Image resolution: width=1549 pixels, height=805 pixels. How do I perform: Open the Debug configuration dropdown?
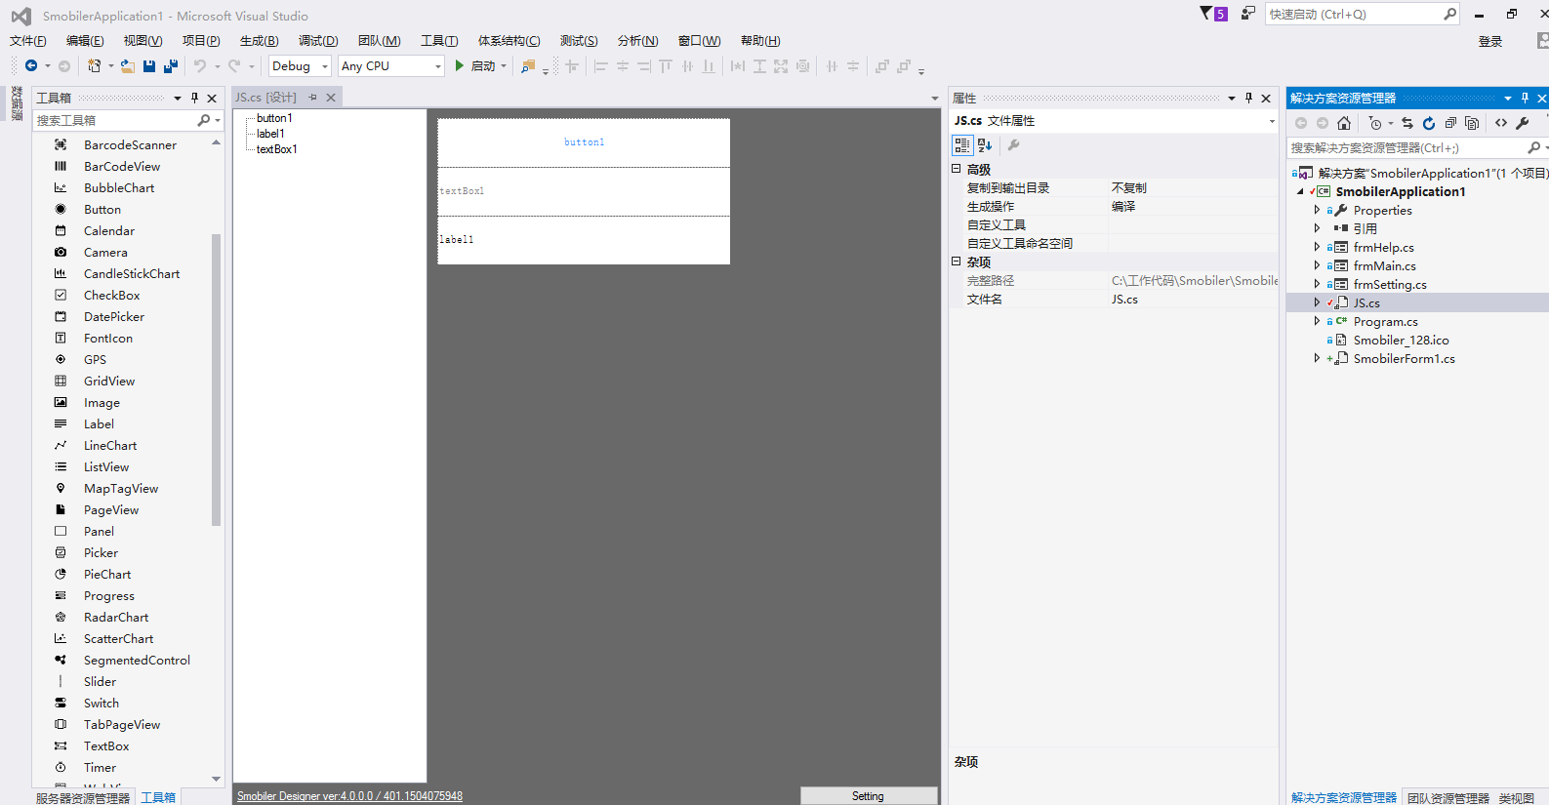click(x=326, y=66)
